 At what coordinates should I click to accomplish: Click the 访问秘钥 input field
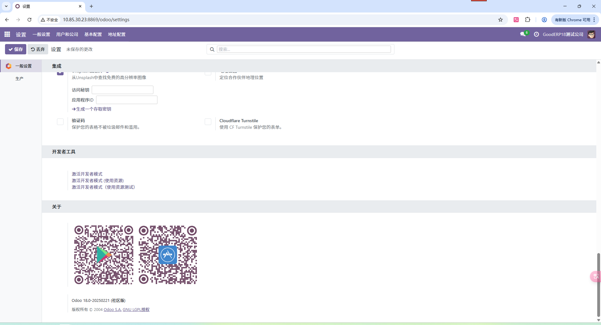click(122, 90)
